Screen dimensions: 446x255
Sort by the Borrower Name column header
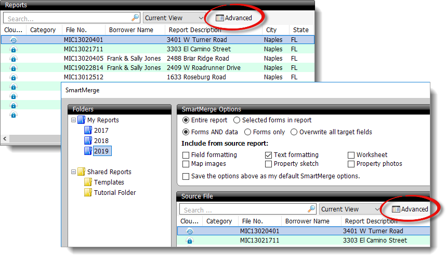[x=130, y=30]
